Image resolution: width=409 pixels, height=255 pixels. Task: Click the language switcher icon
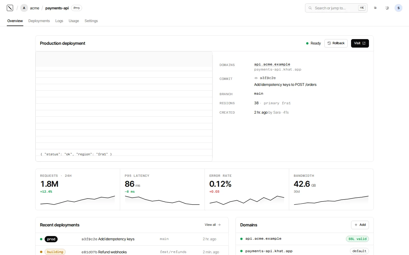tap(375, 8)
